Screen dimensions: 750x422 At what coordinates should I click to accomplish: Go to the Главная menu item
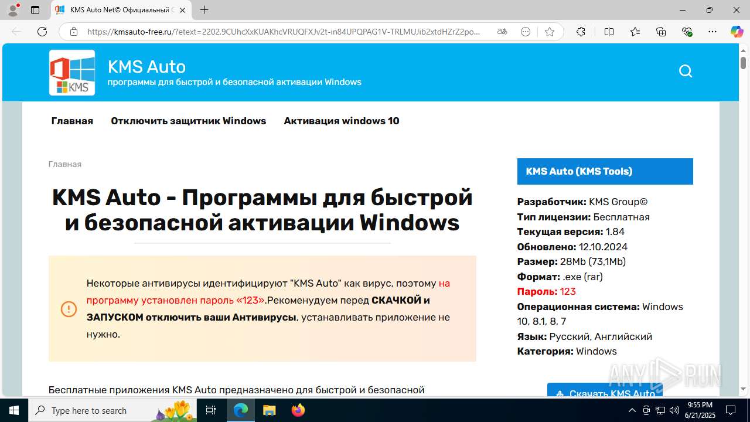(x=72, y=121)
